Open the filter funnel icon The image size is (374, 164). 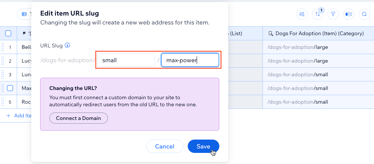click(x=333, y=14)
